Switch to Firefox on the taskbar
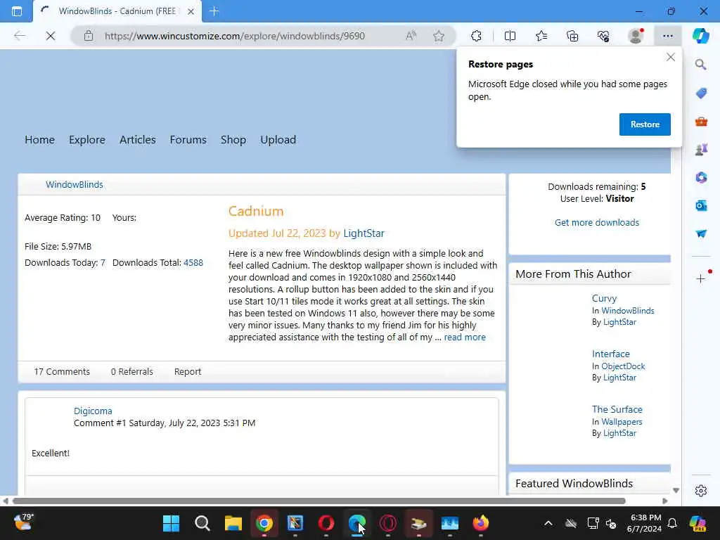 tap(480, 523)
